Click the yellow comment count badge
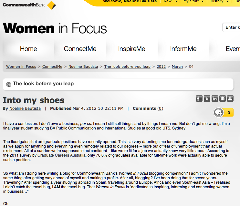 (229, 113)
